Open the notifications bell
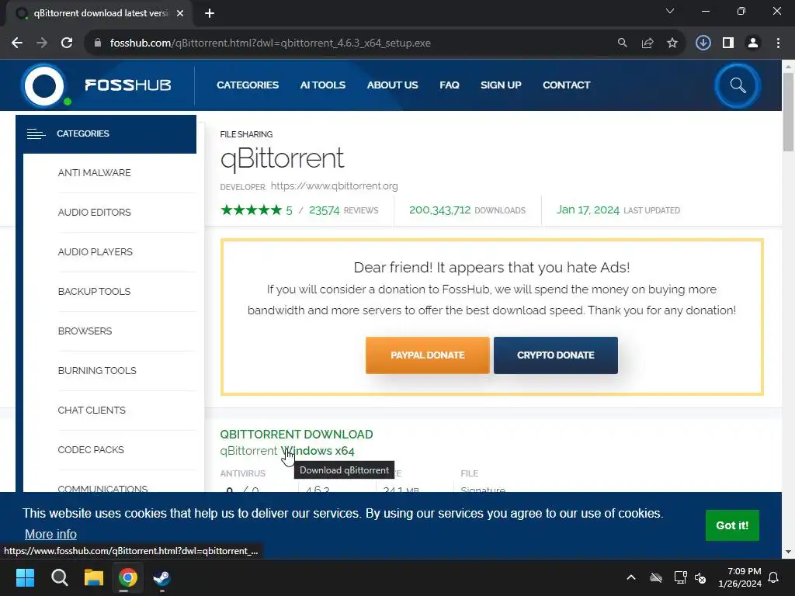795x596 pixels. (x=774, y=577)
